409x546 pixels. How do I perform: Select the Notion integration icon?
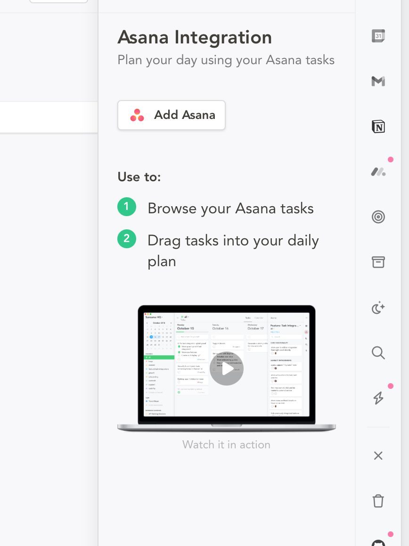click(x=378, y=126)
